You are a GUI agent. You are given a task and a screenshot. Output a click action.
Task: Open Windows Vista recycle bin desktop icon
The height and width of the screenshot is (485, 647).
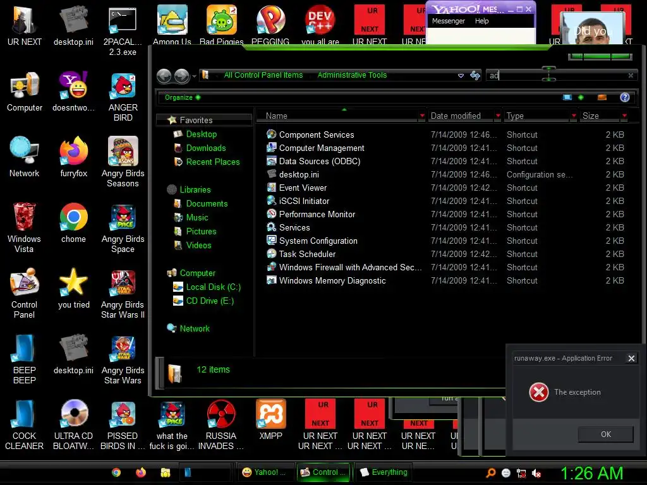[24, 228]
